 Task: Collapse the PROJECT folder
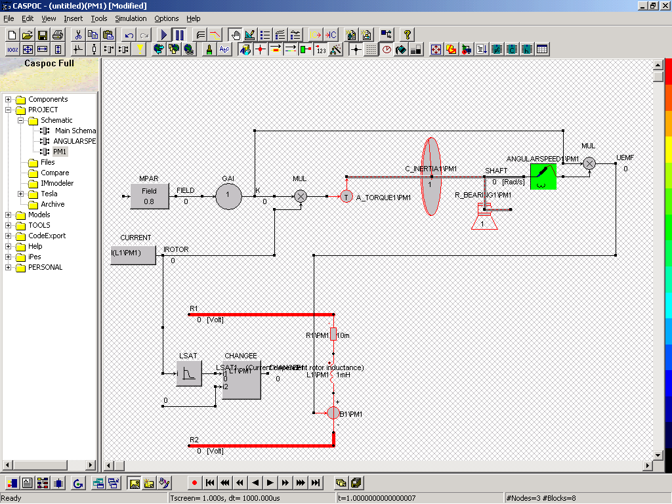coord(8,110)
